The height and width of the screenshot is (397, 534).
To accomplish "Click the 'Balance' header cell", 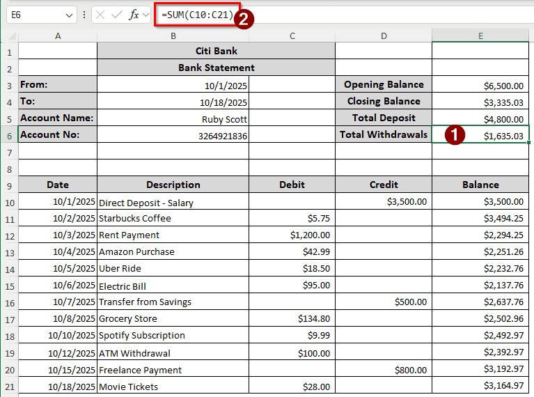I will 480,185.
